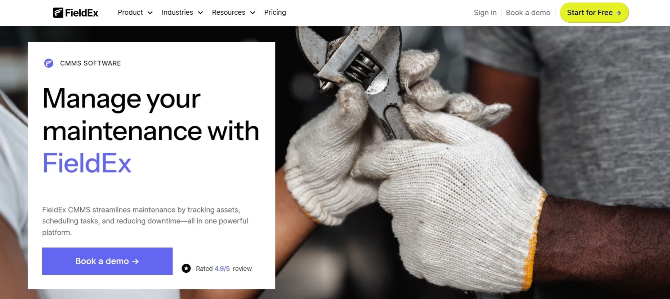Click the yellow Start for Free button
The height and width of the screenshot is (299, 670).
point(594,13)
